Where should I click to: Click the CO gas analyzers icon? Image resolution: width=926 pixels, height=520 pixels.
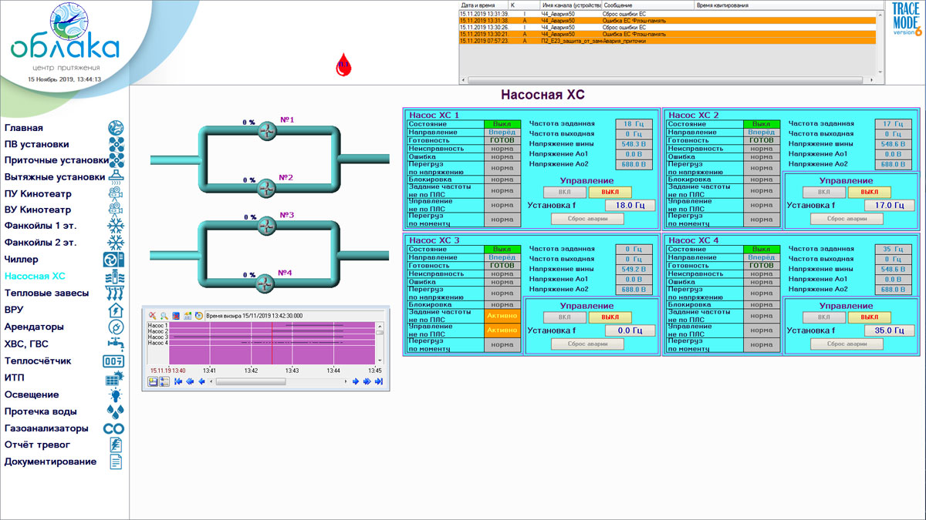(114, 428)
